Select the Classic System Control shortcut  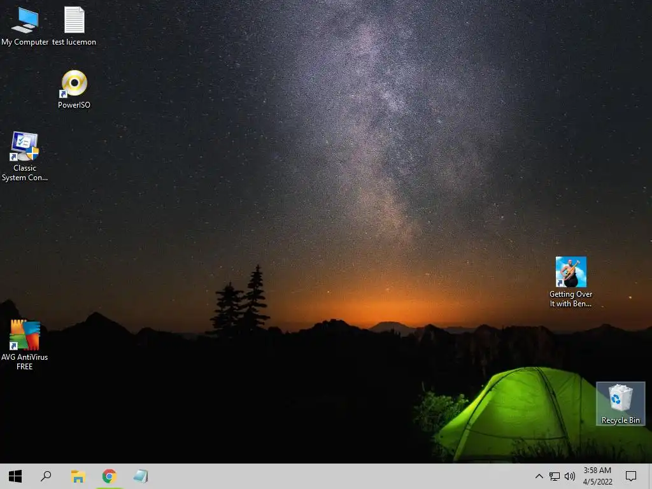[25, 157]
